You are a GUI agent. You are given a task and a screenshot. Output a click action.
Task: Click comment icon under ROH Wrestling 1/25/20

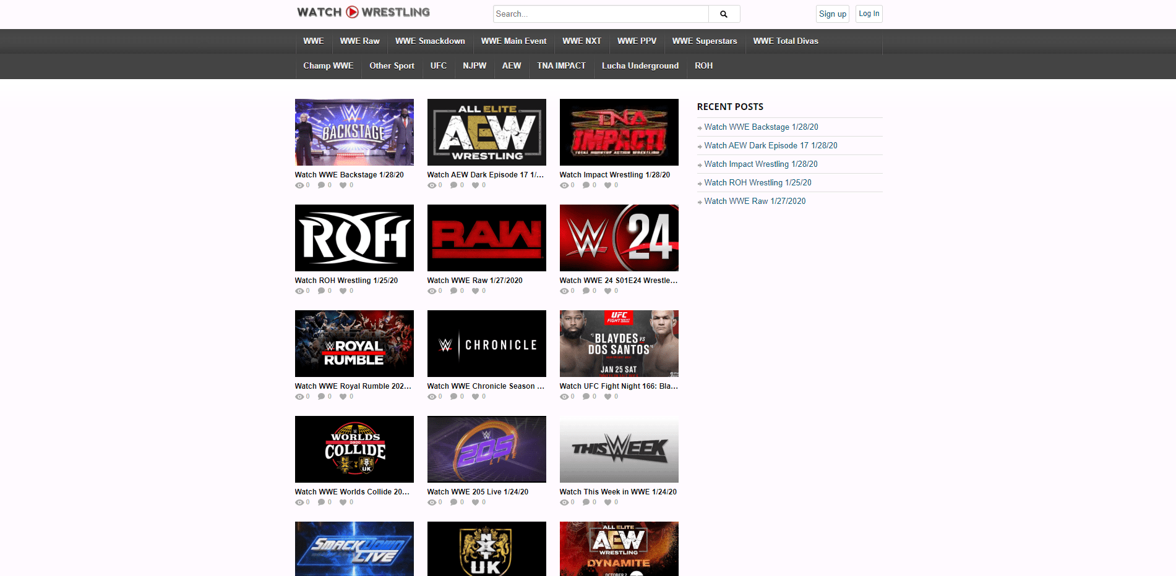pyautogui.click(x=322, y=291)
